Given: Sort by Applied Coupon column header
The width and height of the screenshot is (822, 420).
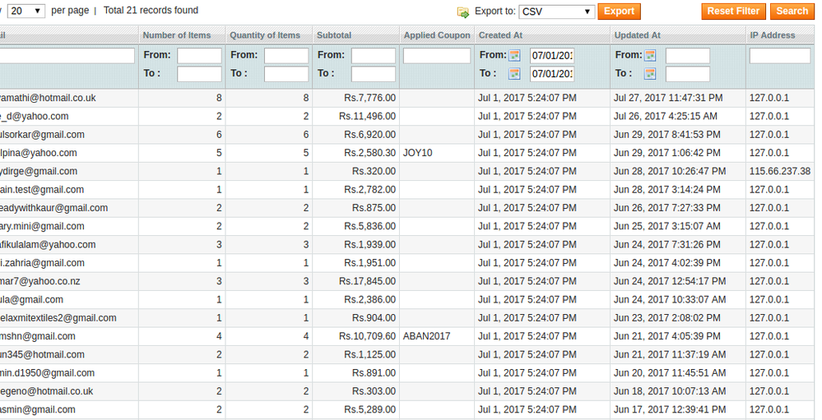Looking at the screenshot, I should 436,35.
